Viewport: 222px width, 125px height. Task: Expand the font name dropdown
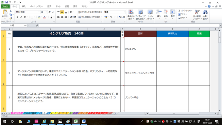coord(39,12)
